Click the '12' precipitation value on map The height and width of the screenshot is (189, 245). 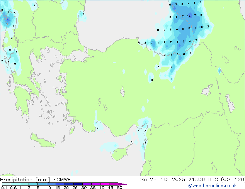coord(189,16)
